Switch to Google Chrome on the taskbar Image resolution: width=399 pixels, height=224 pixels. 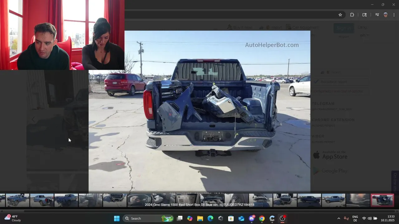(262, 218)
